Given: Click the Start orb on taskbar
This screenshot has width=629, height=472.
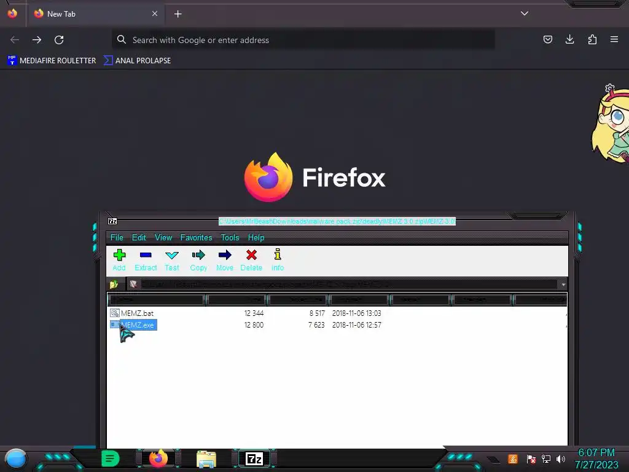Looking at the screenshot, I should (16, 459).
